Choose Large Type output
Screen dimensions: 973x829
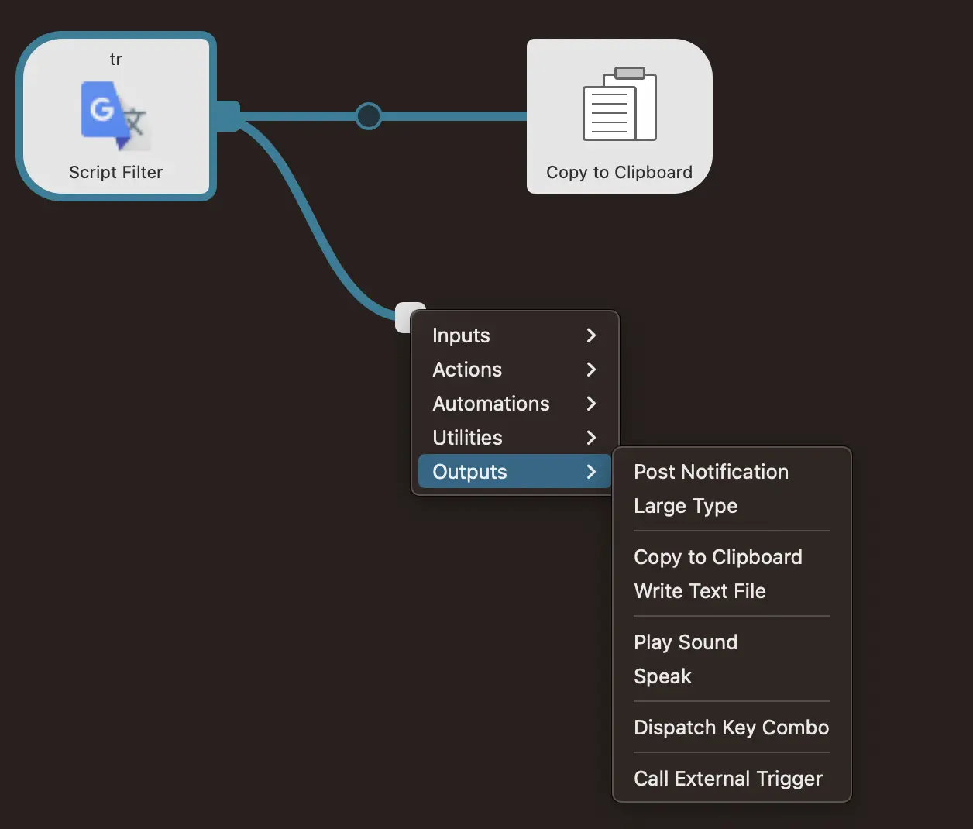(x=731, y=506)
